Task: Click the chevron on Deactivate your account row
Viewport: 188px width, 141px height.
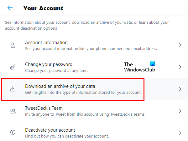Action: (x=180, y=133)
